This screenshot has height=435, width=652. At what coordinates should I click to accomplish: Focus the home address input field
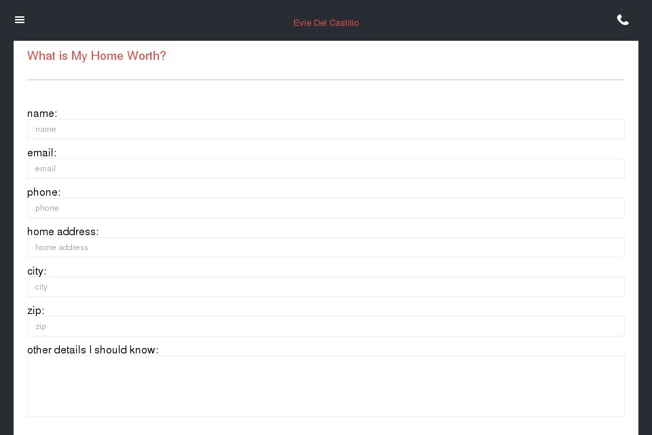(x=325, y=247)
